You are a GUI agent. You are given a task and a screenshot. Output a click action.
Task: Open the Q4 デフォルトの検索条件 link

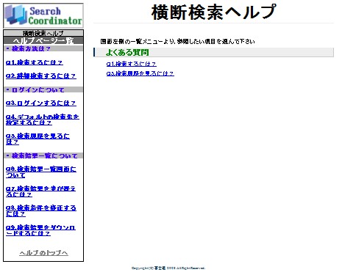coord(43,120)
